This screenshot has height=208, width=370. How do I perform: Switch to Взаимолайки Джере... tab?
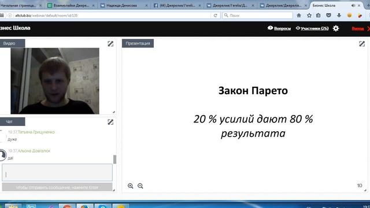coord(71,5)
